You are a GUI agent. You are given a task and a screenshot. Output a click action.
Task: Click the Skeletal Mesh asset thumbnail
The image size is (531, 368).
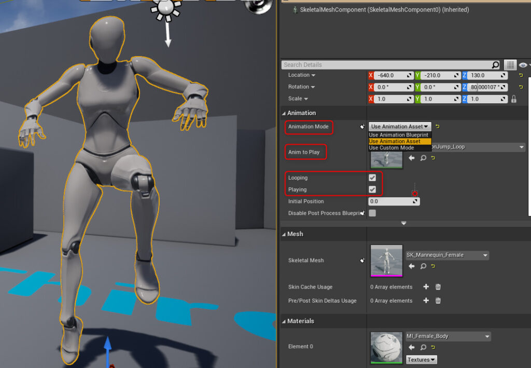(x=386, y=261)
